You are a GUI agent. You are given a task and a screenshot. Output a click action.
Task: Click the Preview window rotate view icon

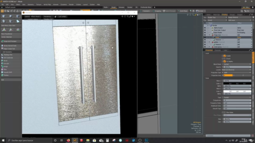click(125, 16)
